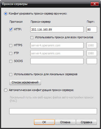Click the HTTPS proxy server field
The width and height of the screenshot is (101, 129).
tap(57, 45)
